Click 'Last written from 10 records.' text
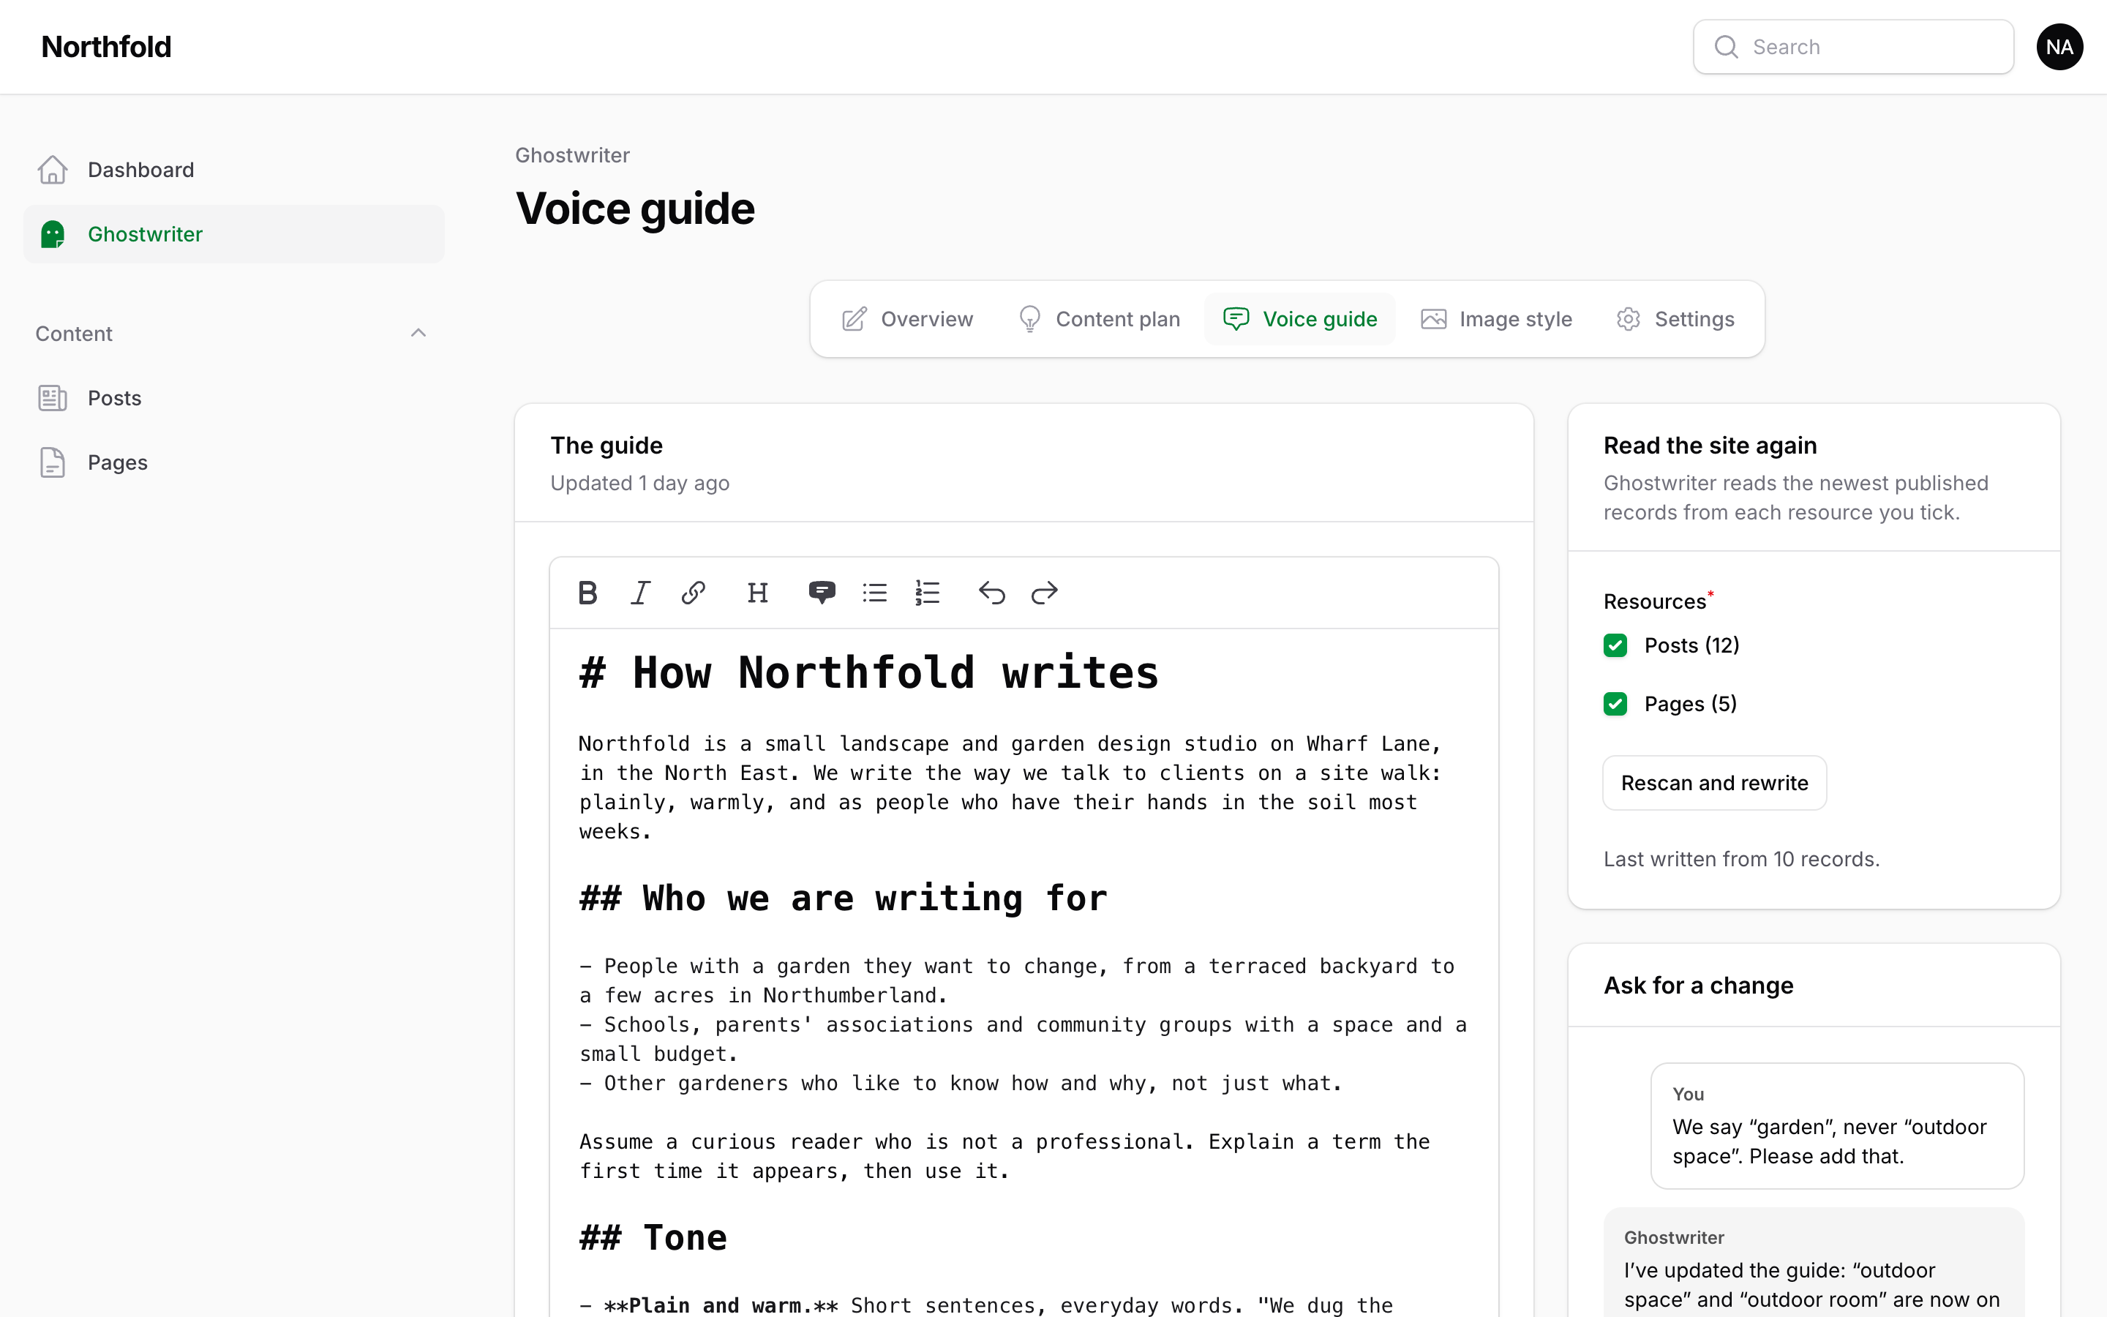Viewport: 2107px width, 1317px height. click(1741, 859)
